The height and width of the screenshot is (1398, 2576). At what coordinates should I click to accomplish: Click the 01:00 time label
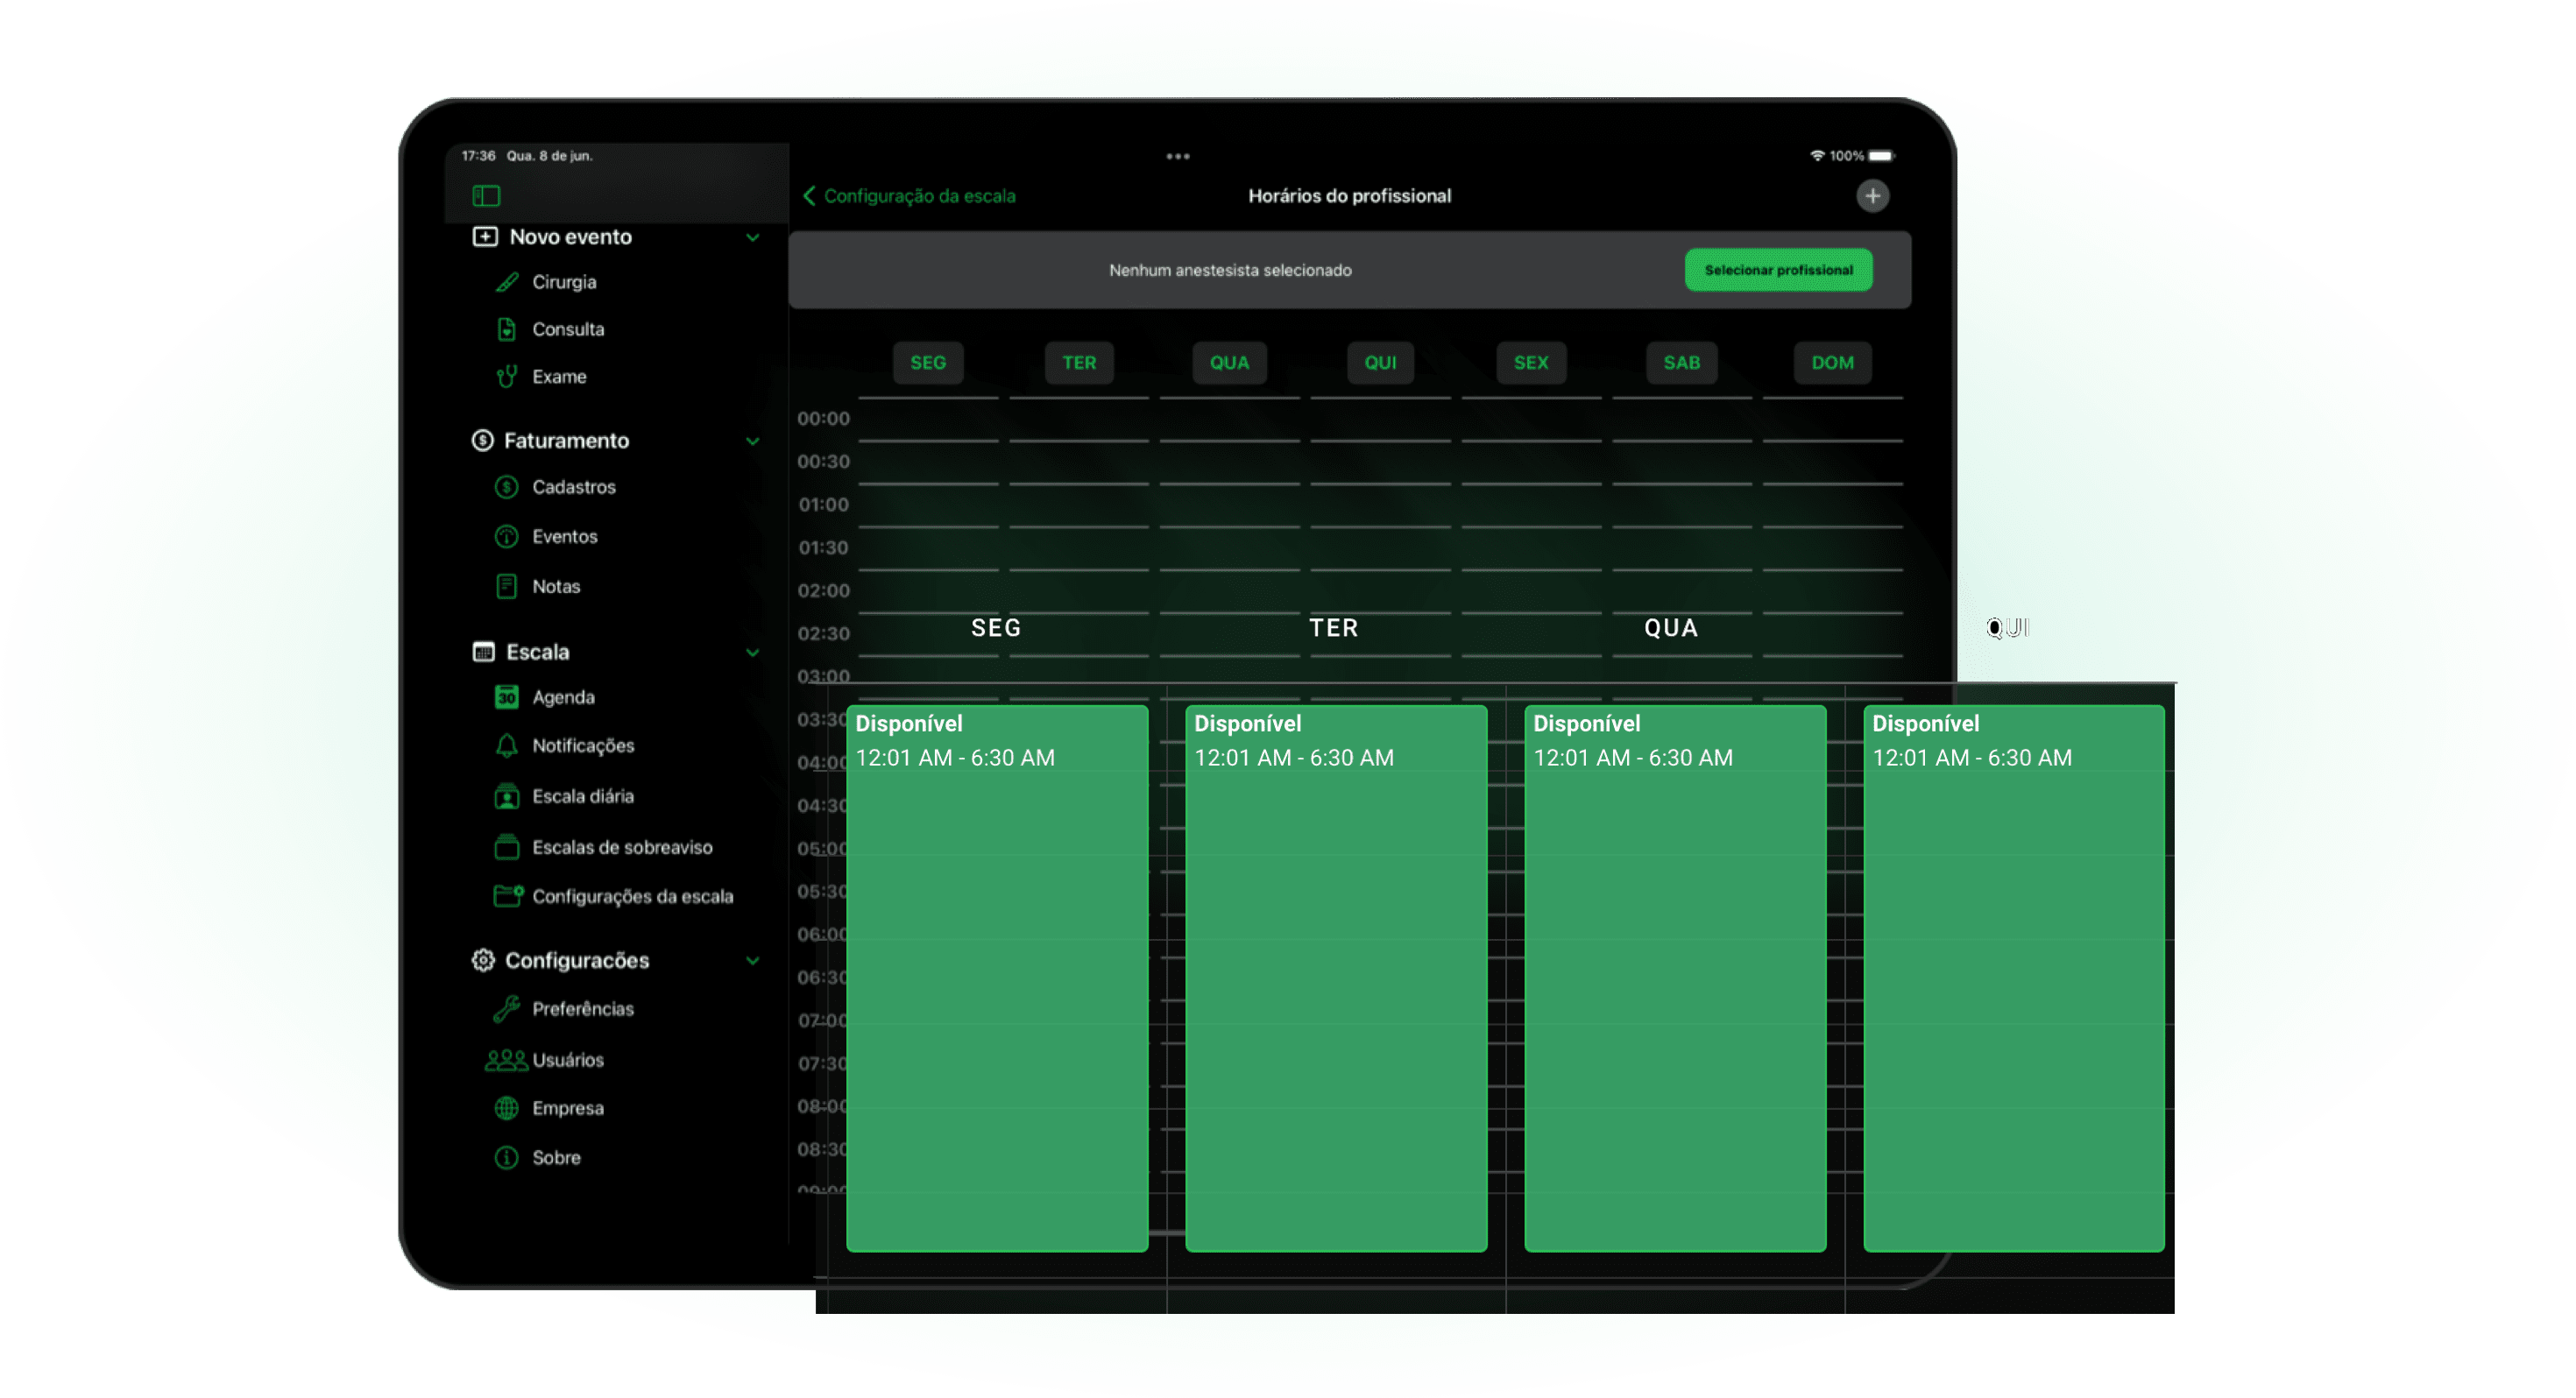[x=823, y=505]
